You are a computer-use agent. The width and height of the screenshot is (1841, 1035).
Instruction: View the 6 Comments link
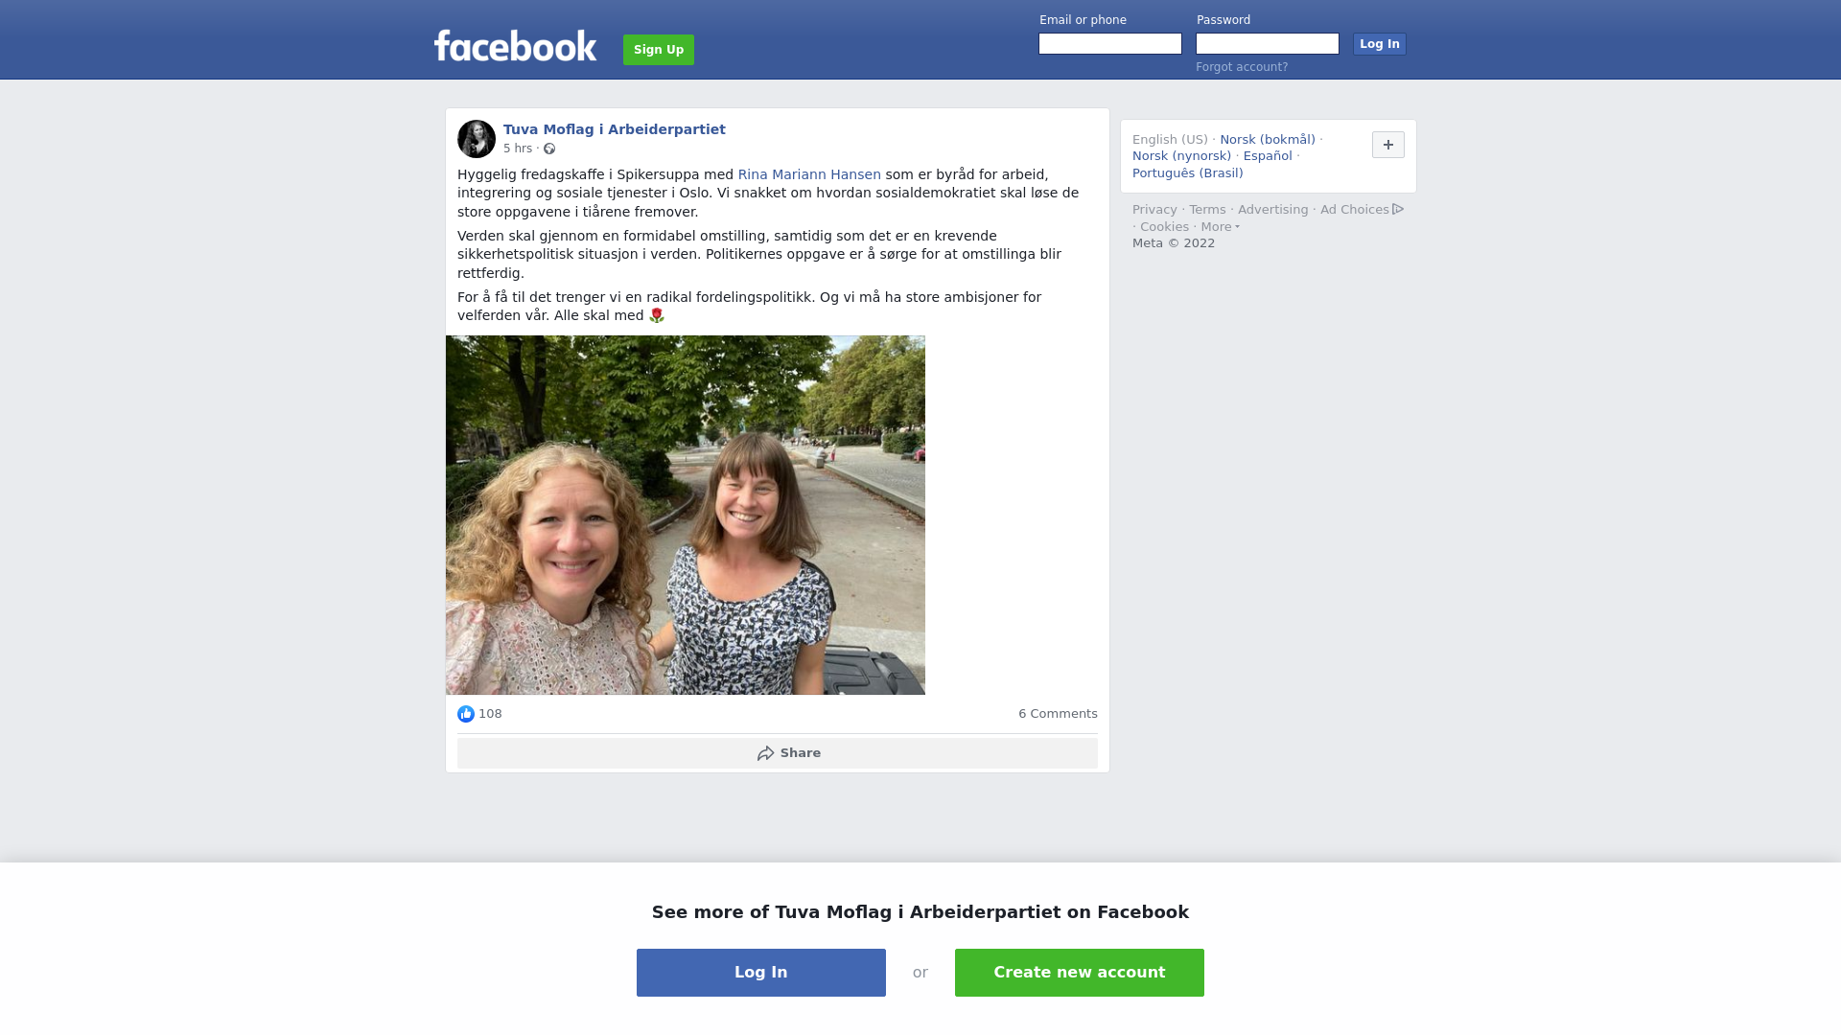pos(1058,714)
